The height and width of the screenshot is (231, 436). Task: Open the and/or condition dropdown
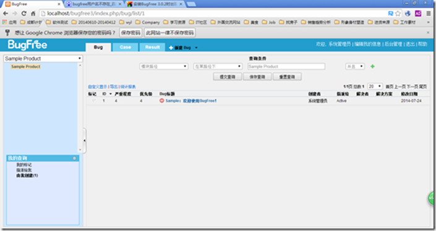(x=355, y=66)
